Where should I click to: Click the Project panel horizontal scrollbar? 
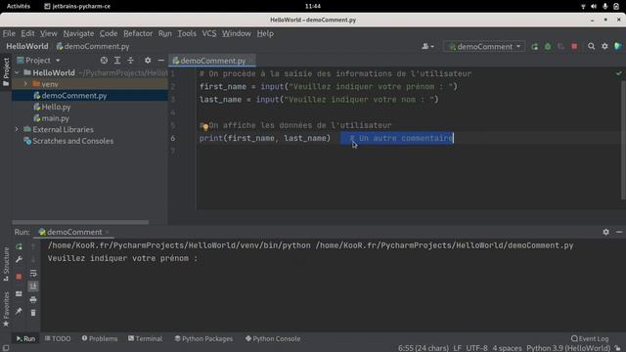click(80, 222)
